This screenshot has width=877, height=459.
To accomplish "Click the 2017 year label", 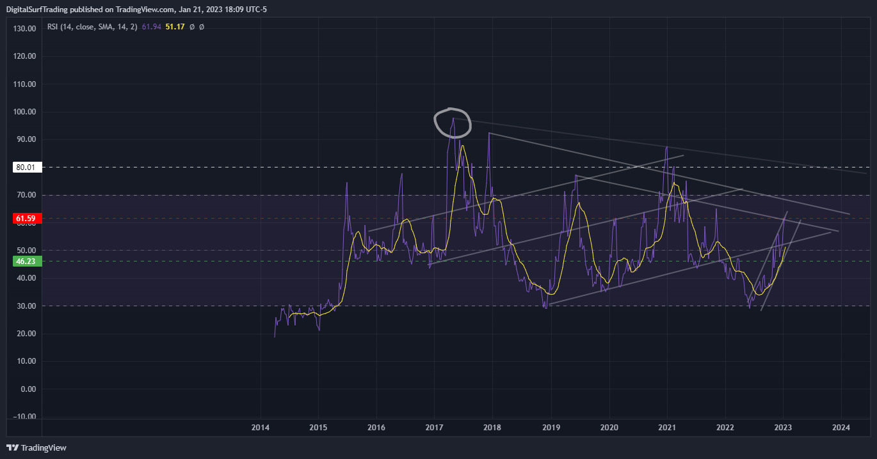I will 435,427.
